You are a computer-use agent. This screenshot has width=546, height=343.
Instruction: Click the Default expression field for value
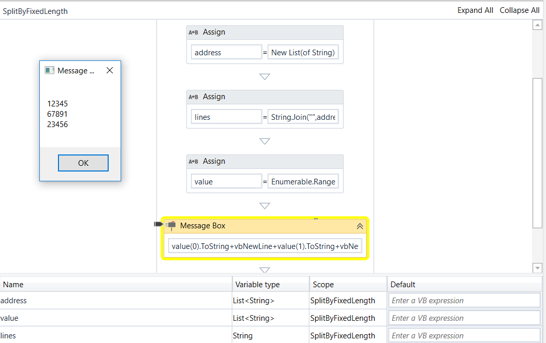pyautogui.click(x=464, y=318)
